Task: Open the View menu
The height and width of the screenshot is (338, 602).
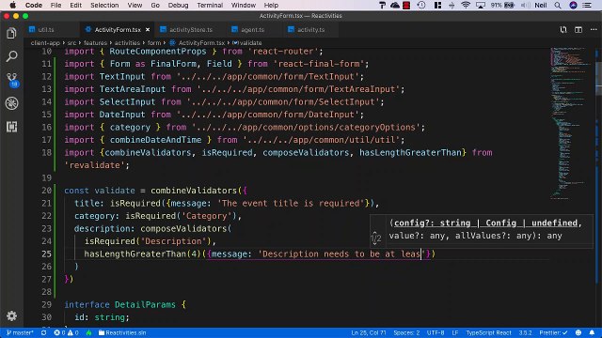Action: (135, 5)
